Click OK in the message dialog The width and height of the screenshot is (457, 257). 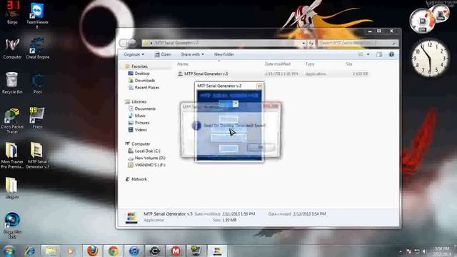coord(261,147)
